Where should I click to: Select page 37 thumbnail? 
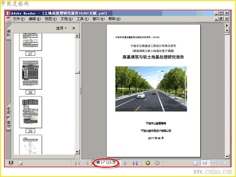click(31, 42)
